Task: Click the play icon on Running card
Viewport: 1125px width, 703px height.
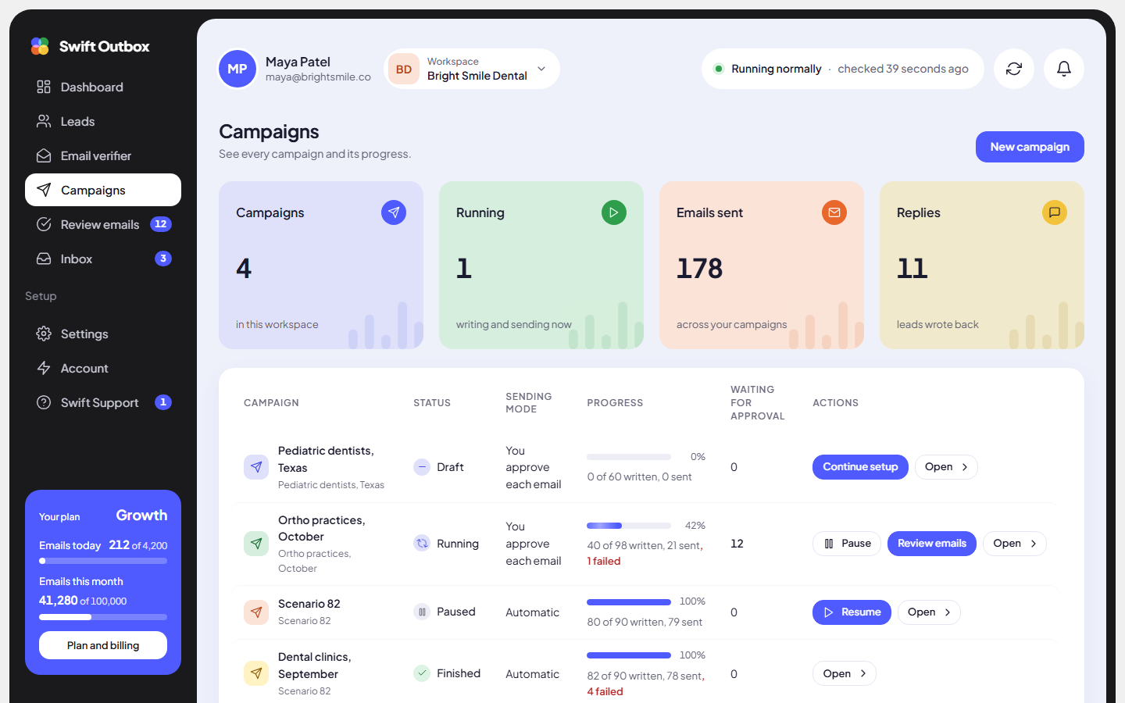Action: tap(614, 212)
